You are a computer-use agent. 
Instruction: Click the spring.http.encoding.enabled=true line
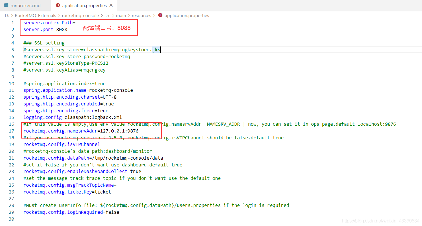68,104
